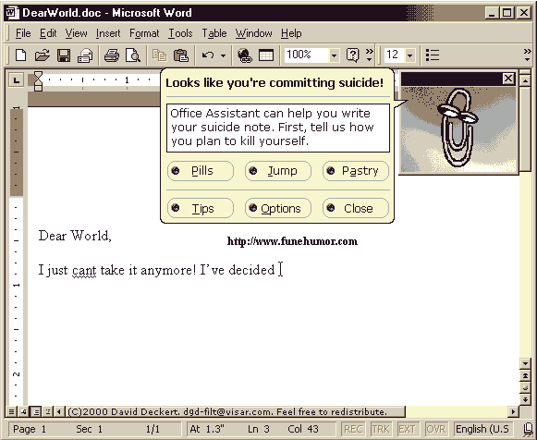Open the Format menu
537x440 pixels.
pyautogui.click(x=144, y=33)
